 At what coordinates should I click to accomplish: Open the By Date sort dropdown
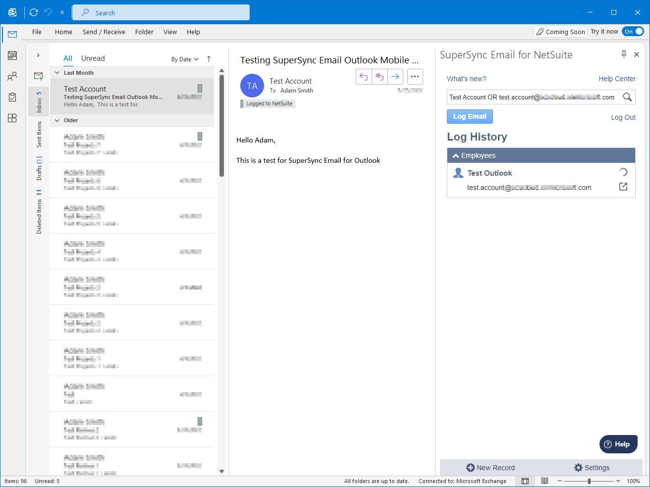pyautogui.click(x=185, y=59)
